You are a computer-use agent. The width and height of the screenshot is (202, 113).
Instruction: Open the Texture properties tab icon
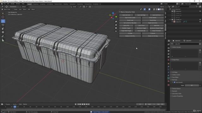[x=169, y=85]
